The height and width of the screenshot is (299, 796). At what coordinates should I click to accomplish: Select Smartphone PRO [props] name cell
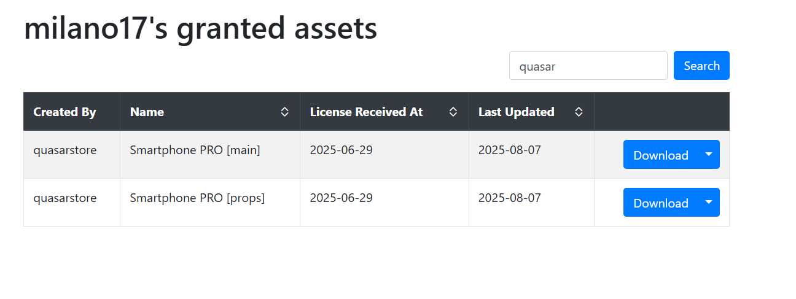pyautogui.click(x=210, y=203)
